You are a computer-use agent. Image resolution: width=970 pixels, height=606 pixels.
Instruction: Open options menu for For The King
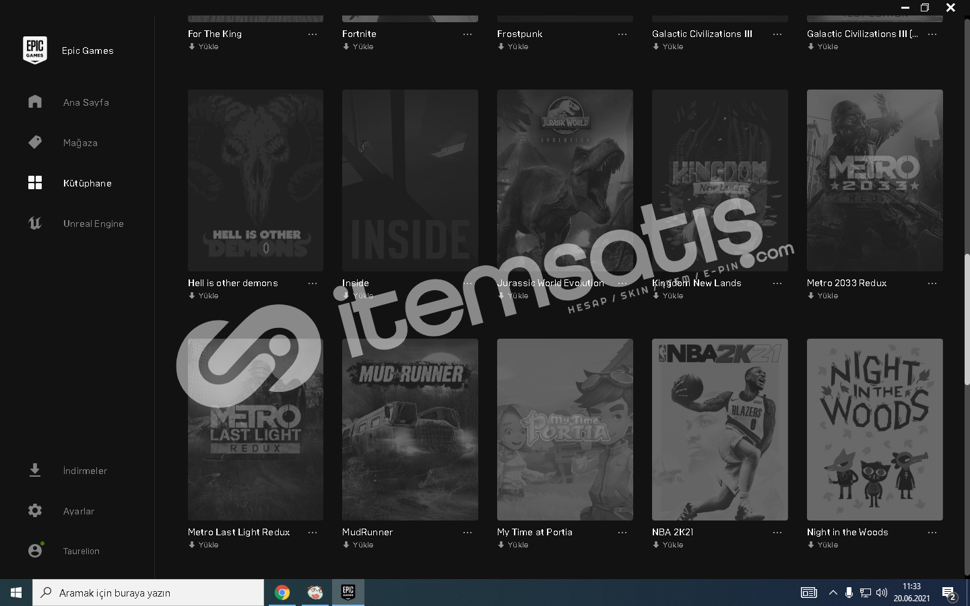pyautogui.click(x=313, y=34)
